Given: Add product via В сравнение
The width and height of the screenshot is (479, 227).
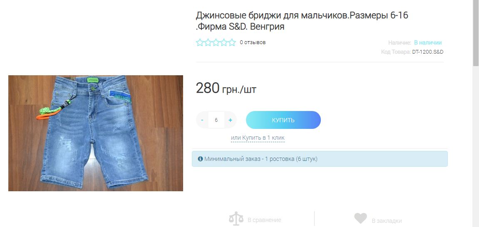Looking at the screenshot, I should (264, 220).
